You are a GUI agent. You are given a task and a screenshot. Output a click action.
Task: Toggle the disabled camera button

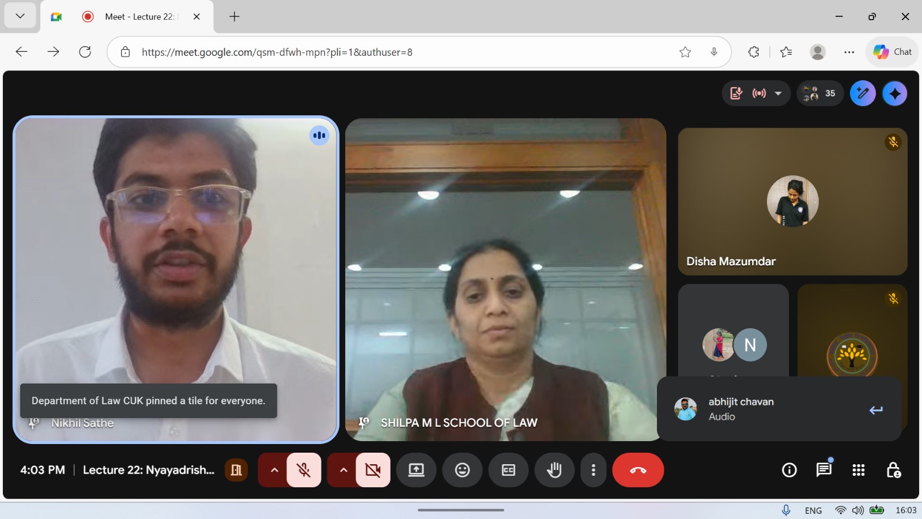(373, 470)
